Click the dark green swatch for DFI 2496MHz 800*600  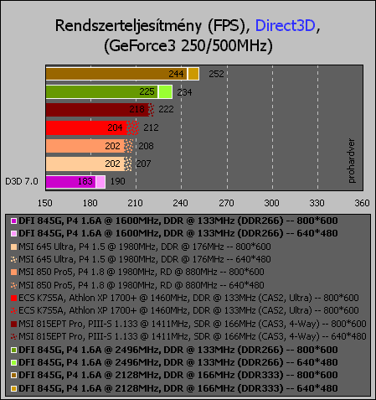pyautogui.click(x=13, y=350)
